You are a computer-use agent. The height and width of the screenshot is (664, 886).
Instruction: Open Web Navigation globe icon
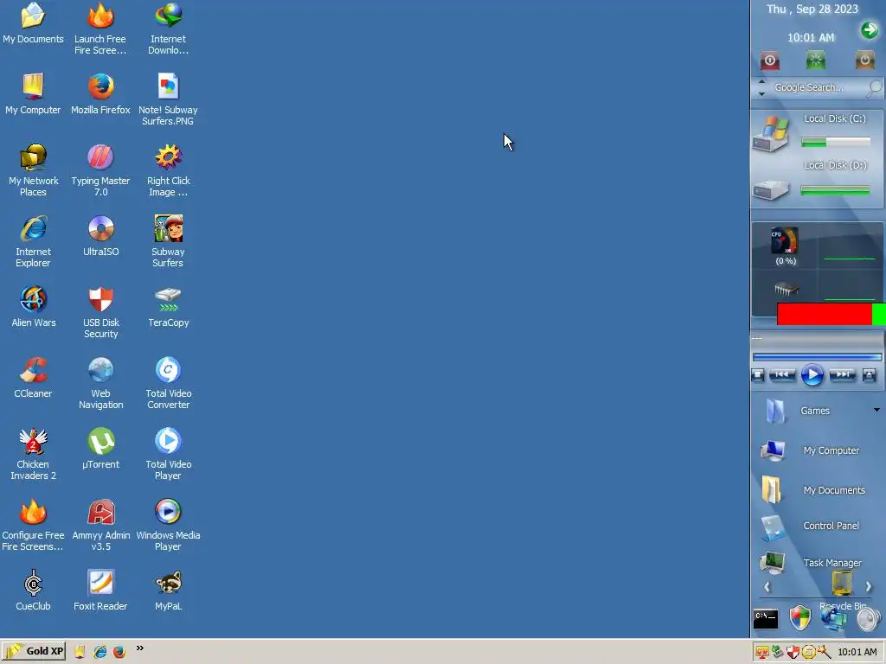point(100,383)
